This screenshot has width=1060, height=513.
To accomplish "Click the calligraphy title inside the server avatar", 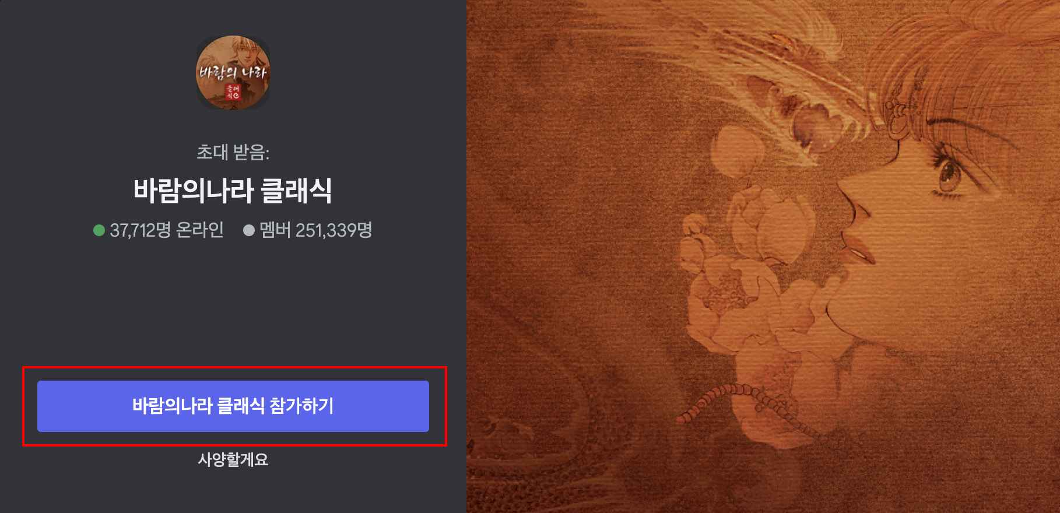I will (233, 73).
